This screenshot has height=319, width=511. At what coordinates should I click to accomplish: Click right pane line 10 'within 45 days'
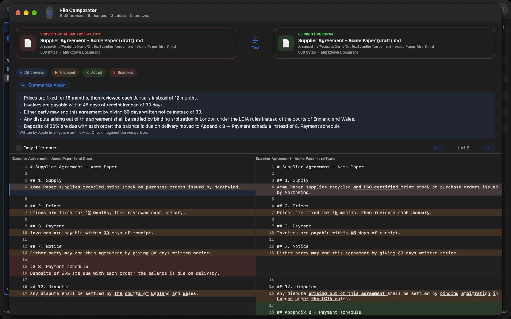tap(379, 233)
